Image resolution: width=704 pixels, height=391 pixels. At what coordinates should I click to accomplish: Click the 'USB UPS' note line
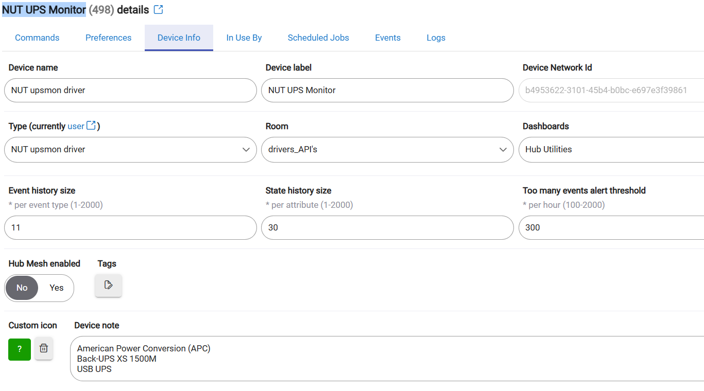pyautogui.click(x=94, y=369)
